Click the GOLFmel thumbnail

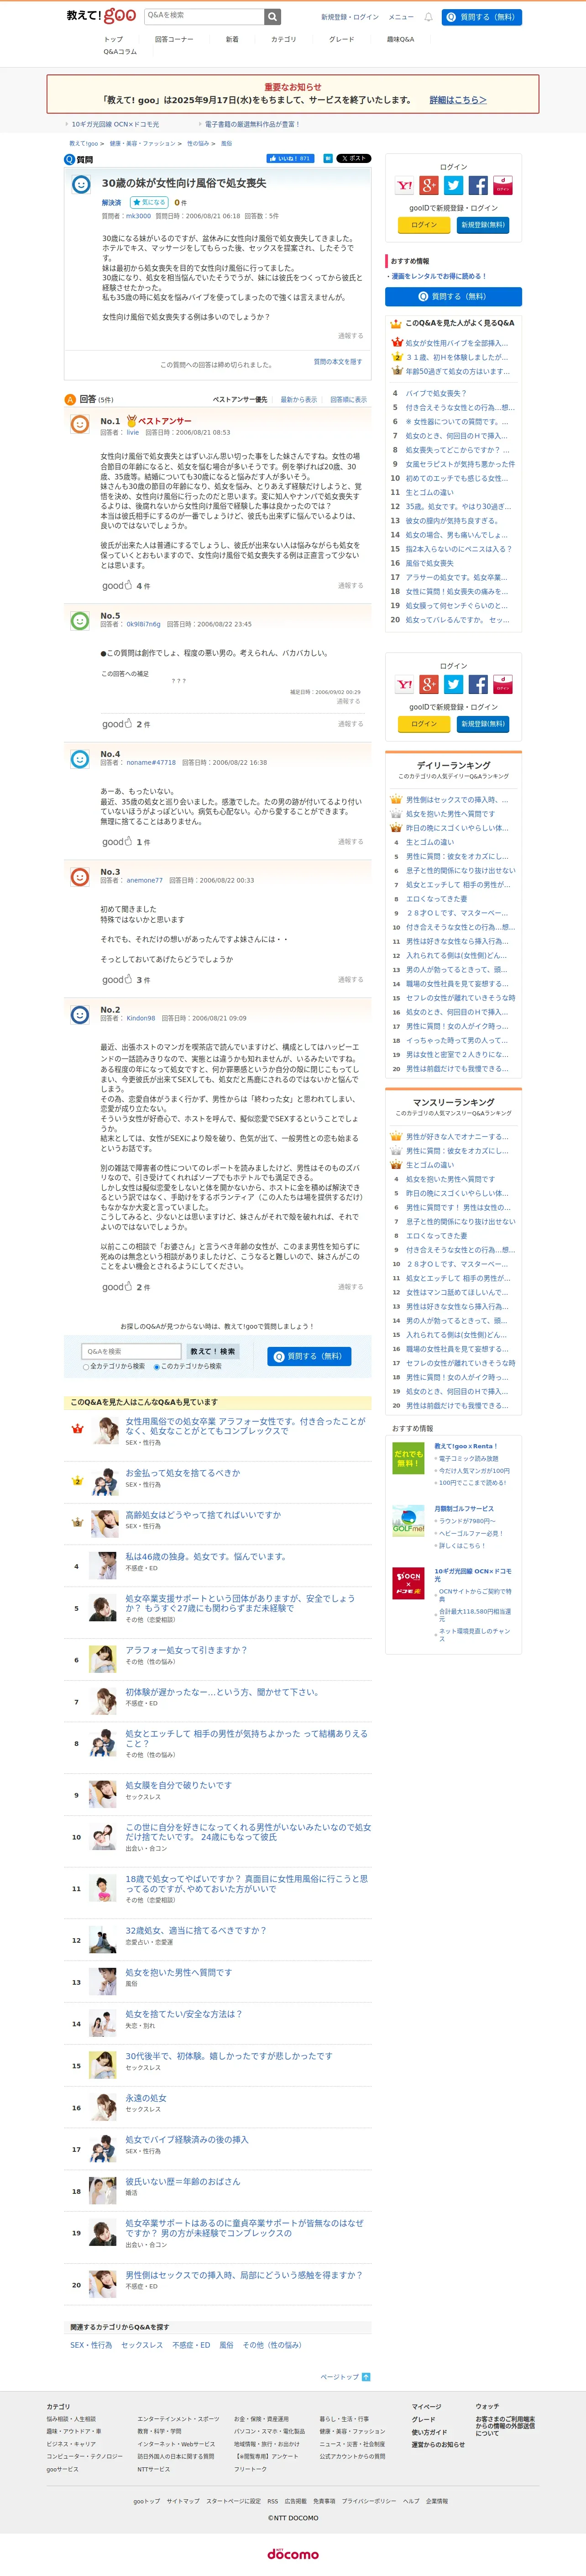408,1521
